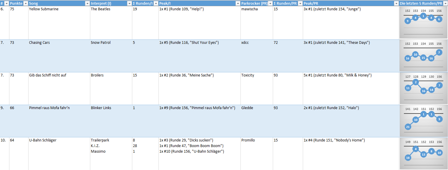
Task: Click the U-Bahn Schläger sparkline chart
Action: tap(423, 154)
